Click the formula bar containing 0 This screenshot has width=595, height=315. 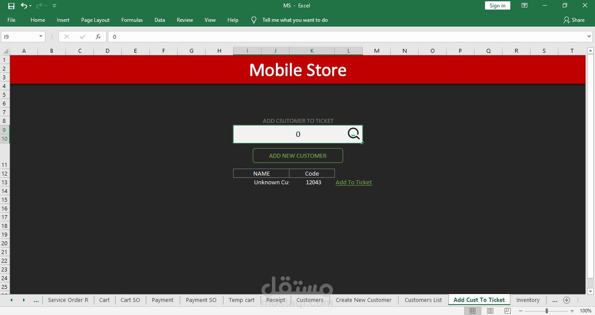[x=347, y=37]
